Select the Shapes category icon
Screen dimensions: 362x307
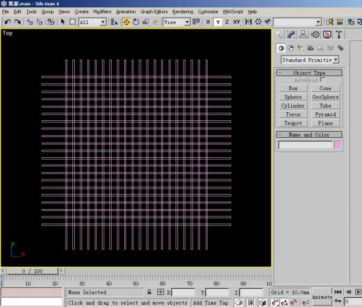click(291, 48)
